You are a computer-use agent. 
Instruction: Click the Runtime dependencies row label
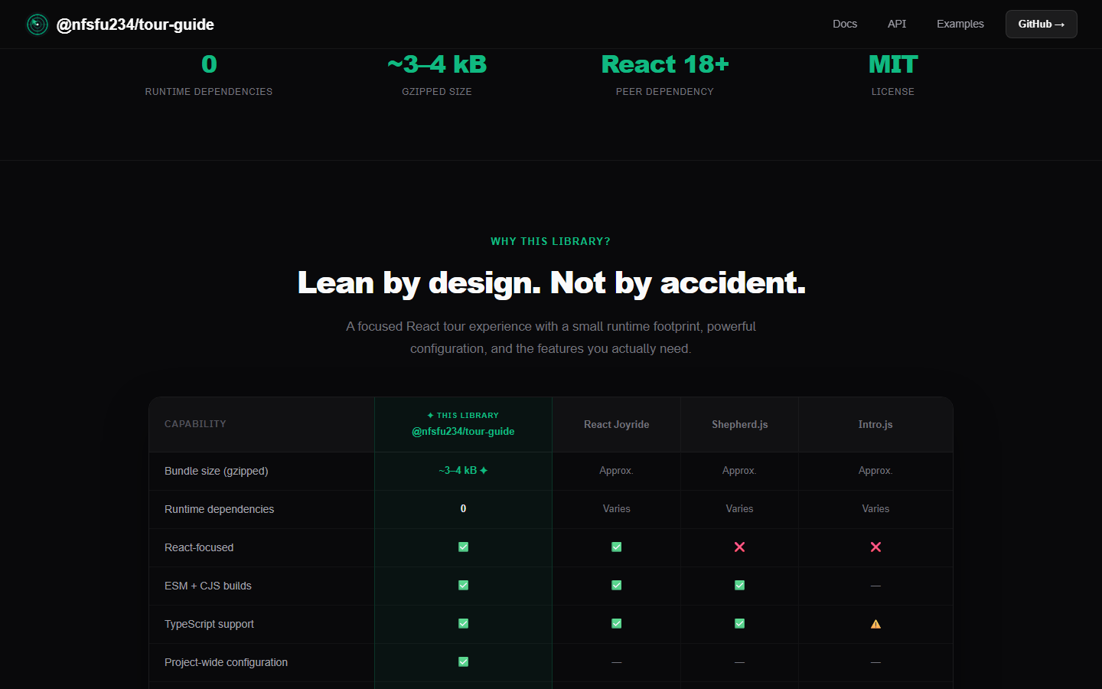tap(219, 509)
